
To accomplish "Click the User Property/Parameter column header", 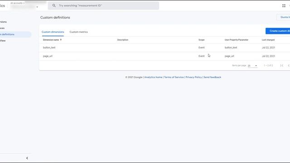I will coord(237,40).
